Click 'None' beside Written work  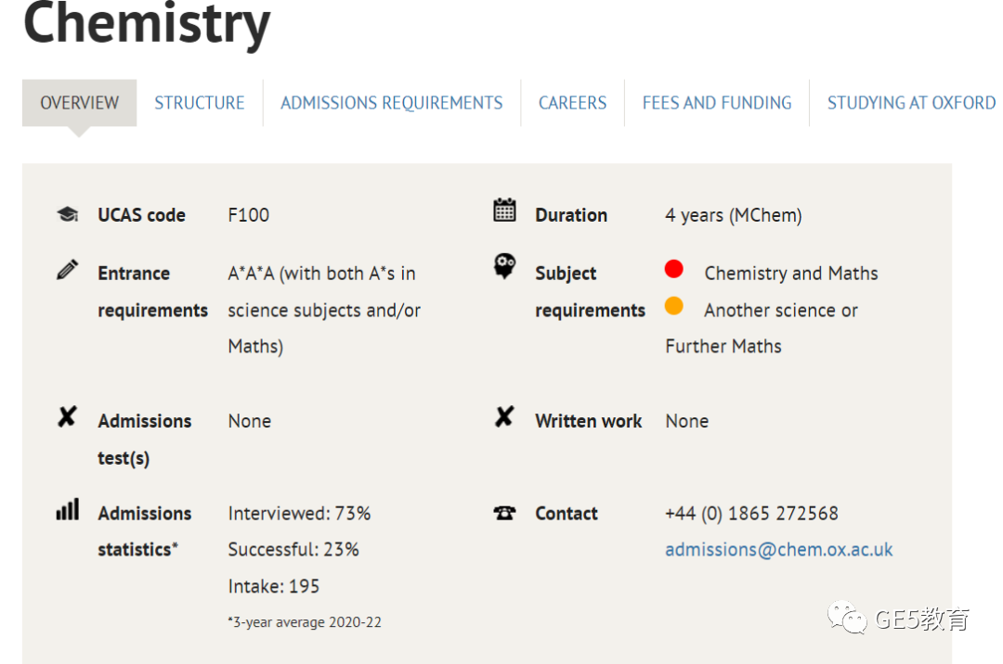coord(687,421)
